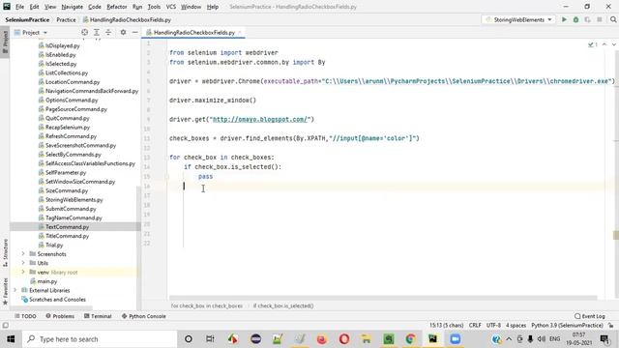Viewport: 619px width, 348px height.
Task: Click the 'if check_box.is_selected()' breadcrumb
Action: point(283,305)
